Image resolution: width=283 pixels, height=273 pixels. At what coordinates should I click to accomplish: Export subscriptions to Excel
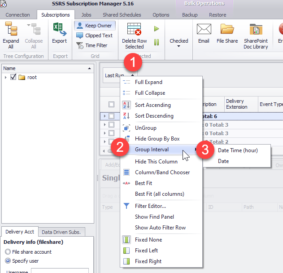[60, 33]
